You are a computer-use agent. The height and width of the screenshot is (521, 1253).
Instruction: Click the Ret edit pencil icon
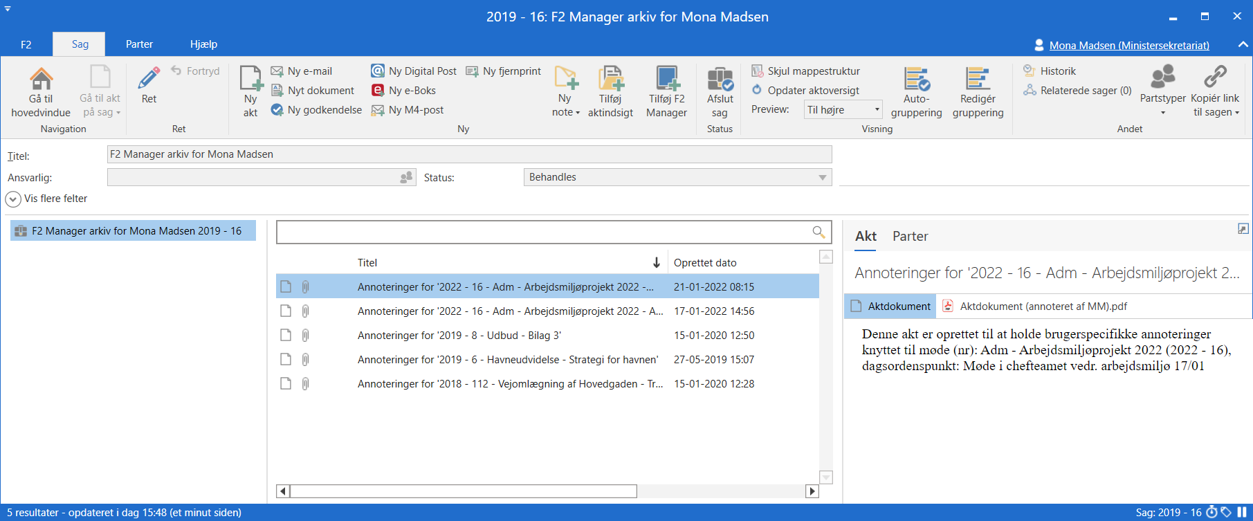[149, 77]
